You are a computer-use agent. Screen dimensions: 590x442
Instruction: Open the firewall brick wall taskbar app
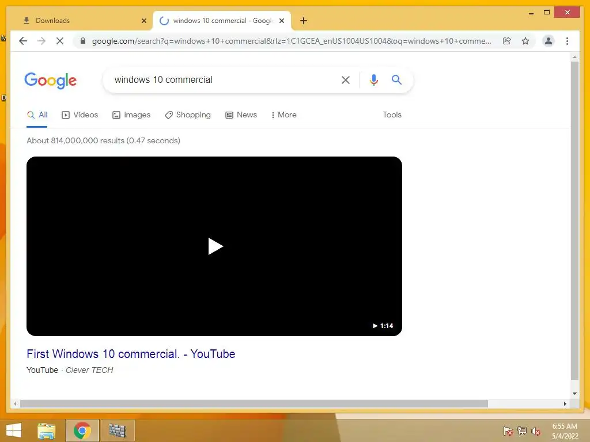point(118,430)
